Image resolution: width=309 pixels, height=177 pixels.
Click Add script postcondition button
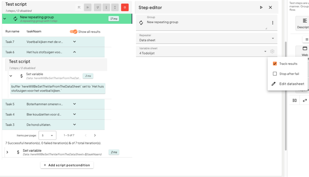(67, 165)
